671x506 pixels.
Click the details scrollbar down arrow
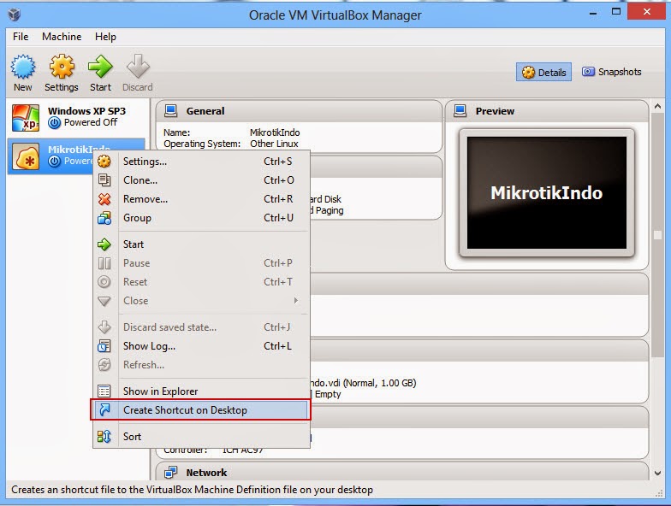point(657,473)
